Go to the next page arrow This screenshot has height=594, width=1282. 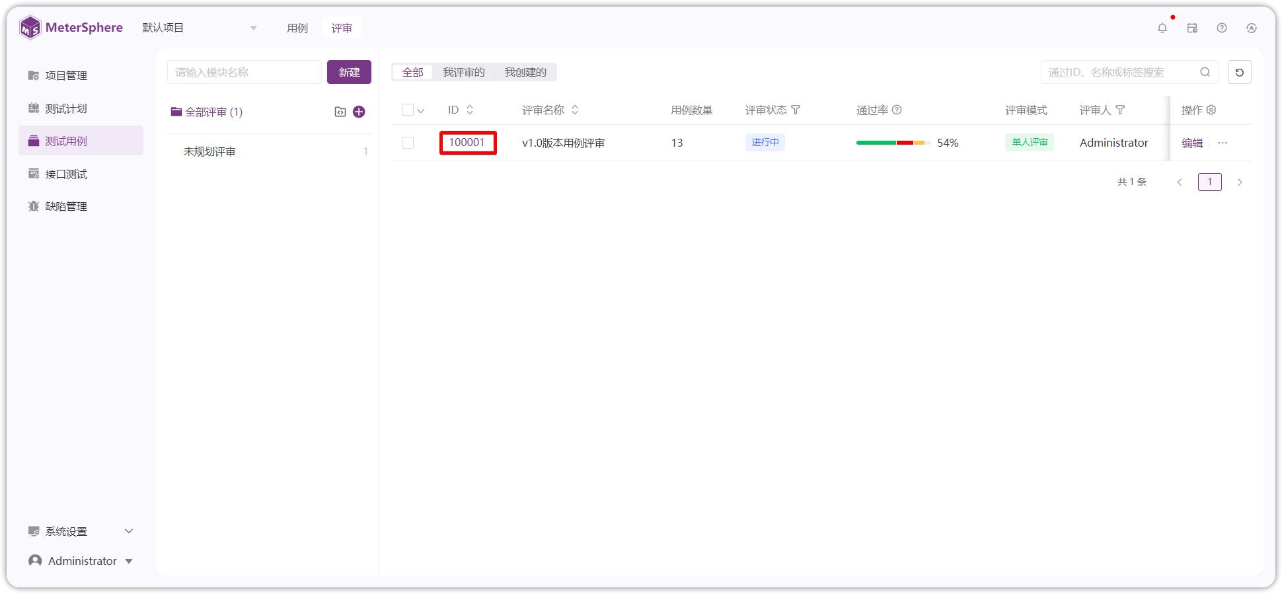point(1240,182)
